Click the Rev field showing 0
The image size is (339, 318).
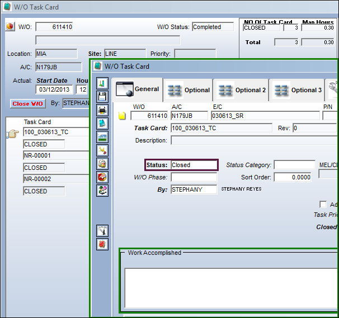pyautogui.click(x=315, y=128)
